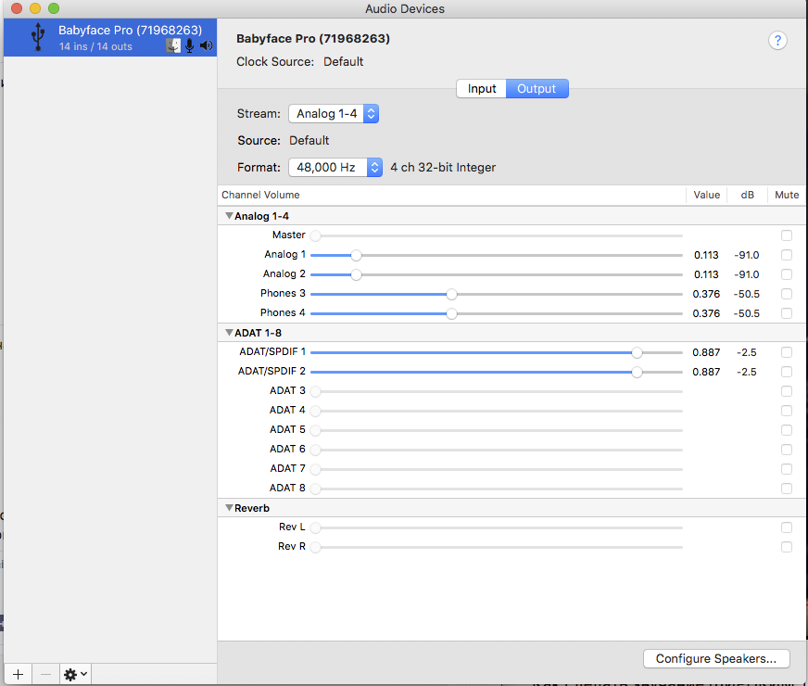Screen dimensions: 808x686
Task: Click the Analog 2 volume slider knob
Action: (x=356, y=274)
